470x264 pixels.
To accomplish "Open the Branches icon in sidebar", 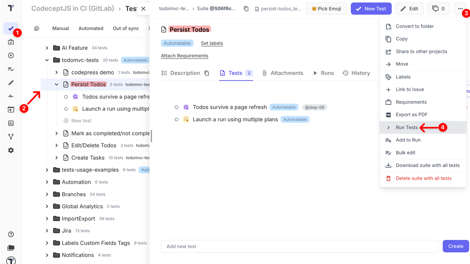I will point(11,137).
